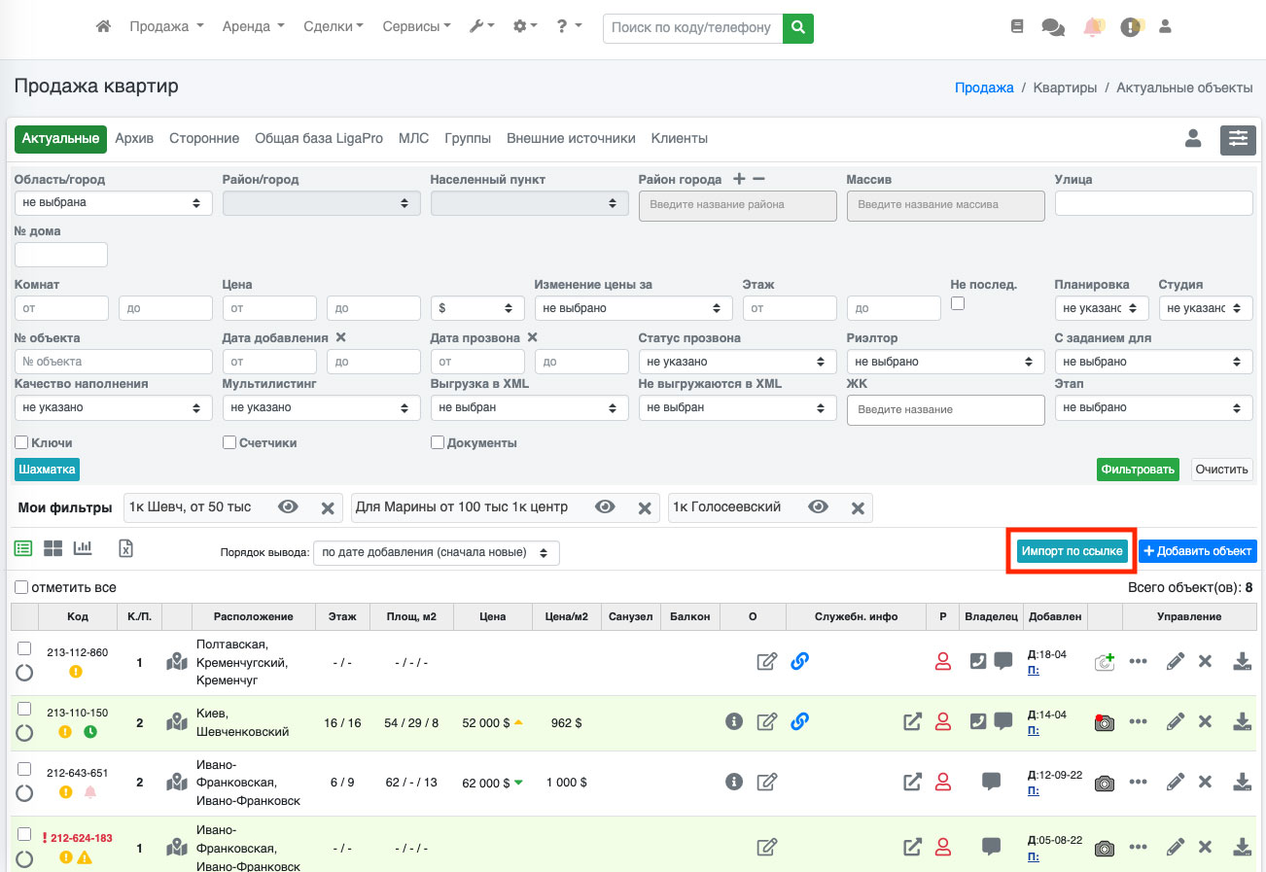This screenshot has width=1266, height=872.
Task: Open the 'Аренда' menu
Action: [x=253, y=27]
